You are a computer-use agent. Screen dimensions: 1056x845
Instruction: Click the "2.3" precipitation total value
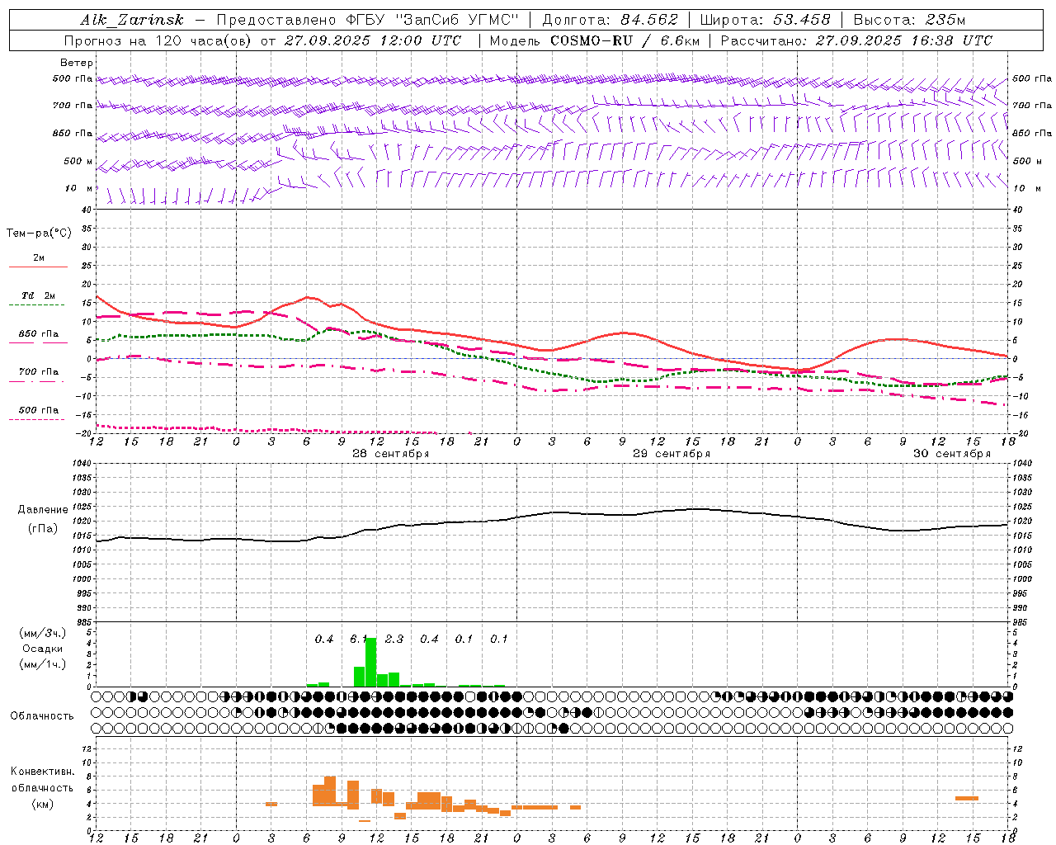[x=394, y=639]
